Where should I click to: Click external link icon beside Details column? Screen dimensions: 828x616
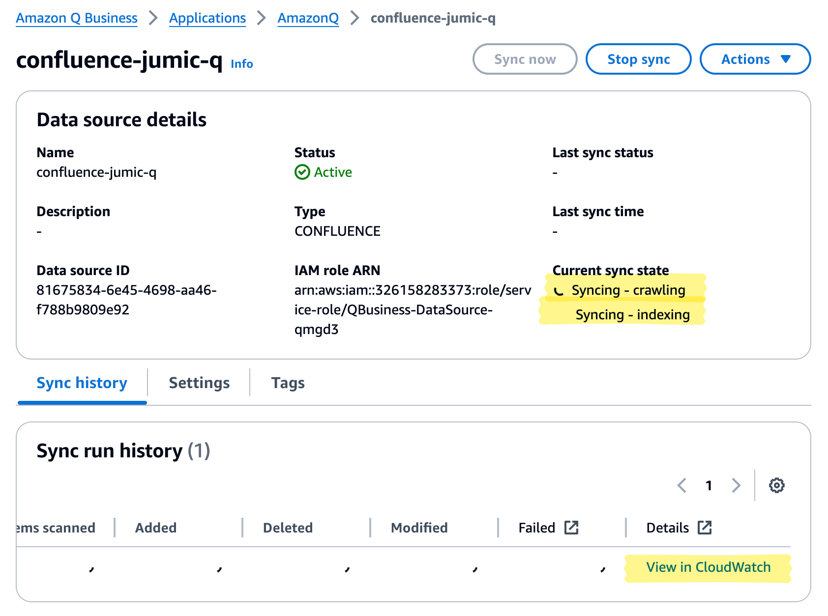click(705, 528)
